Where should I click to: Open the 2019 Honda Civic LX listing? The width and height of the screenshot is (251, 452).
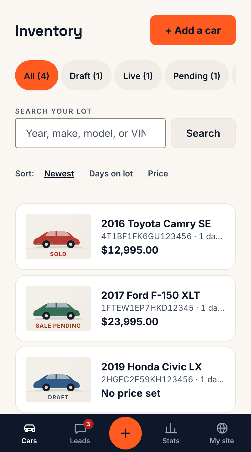pos(125,380)
